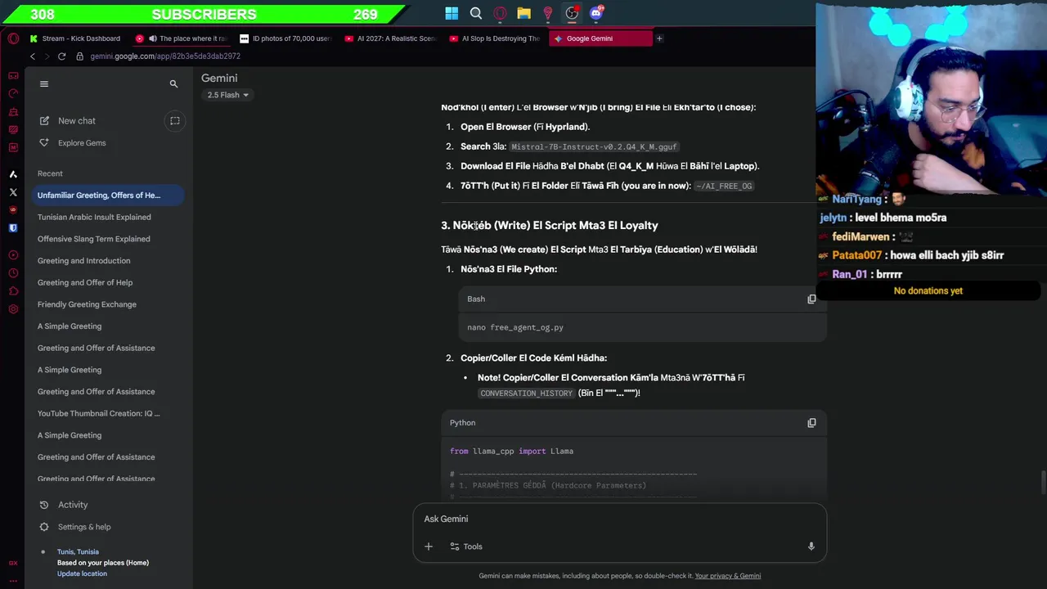Screen dimensions: 1047x589
Task: Switch to AI 2027: A Realistic Scenario tab
Action: click(391, 38)
